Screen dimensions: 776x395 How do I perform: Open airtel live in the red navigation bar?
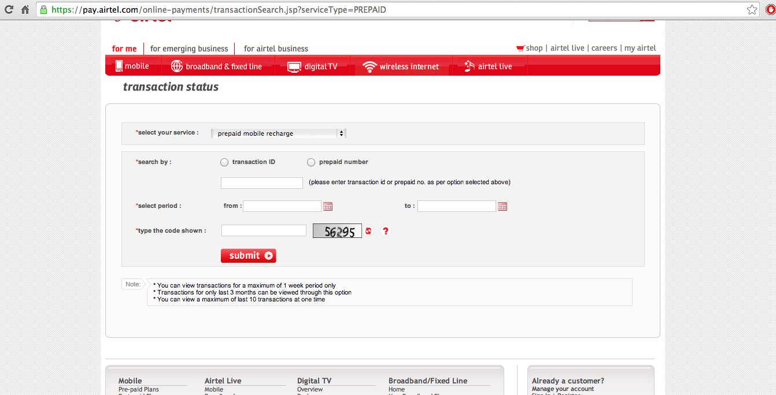pyautogui.click(x=489, y=66)
